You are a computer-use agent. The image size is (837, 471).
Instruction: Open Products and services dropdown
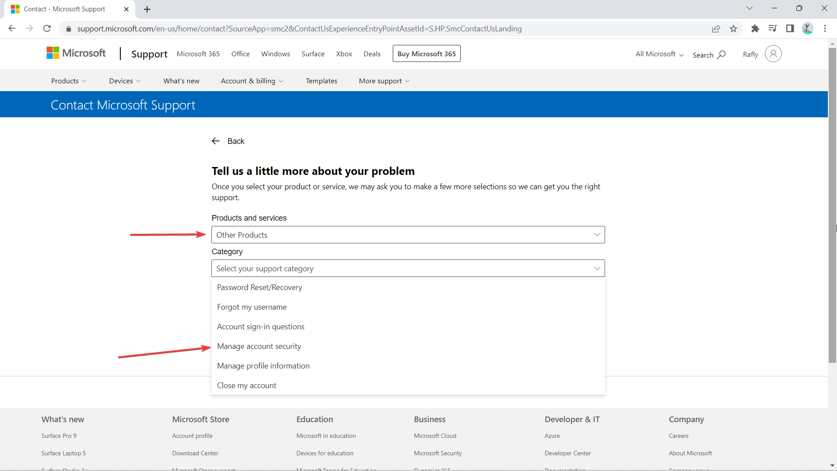point(408,235)
